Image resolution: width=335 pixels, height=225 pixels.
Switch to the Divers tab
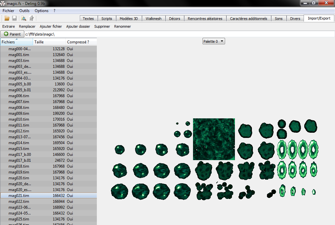pyautogui.click(x=295, y=19)
